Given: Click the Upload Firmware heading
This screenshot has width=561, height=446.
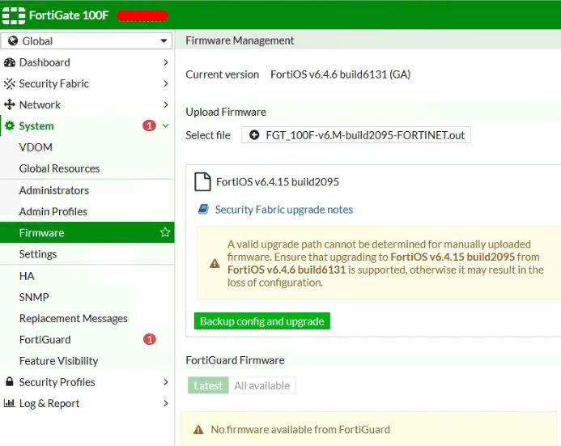Looking at the screenshot, I should point(226,112).
